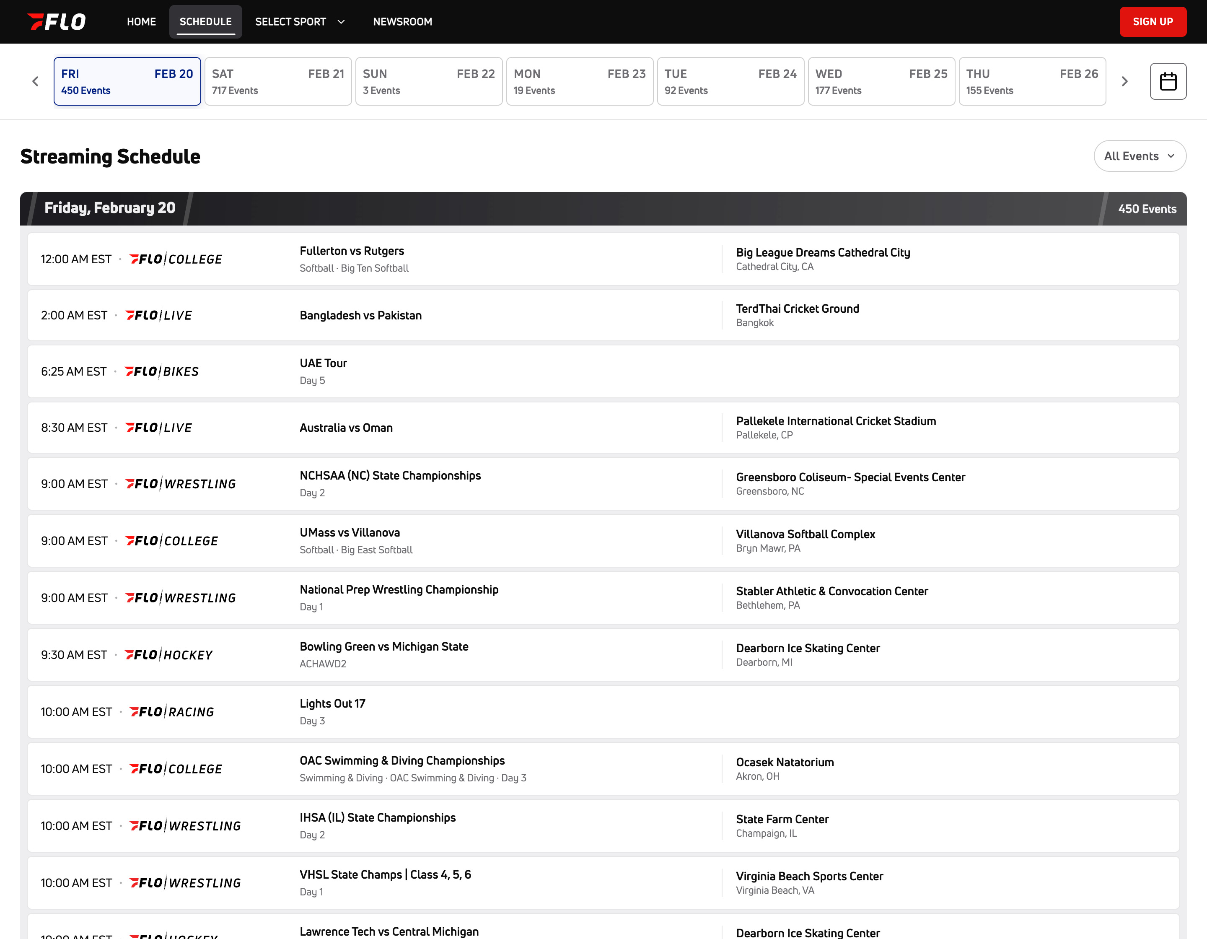Open Fullerton vs Rutgers event

tap(603, 259)
